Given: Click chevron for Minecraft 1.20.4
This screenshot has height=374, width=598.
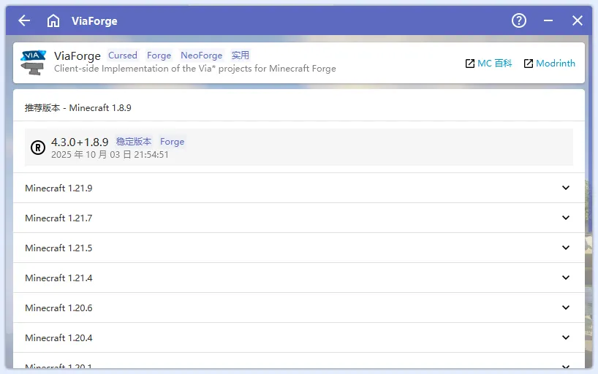Looking at the screenshot, I should pyautogui.click(x=565, y=337).
